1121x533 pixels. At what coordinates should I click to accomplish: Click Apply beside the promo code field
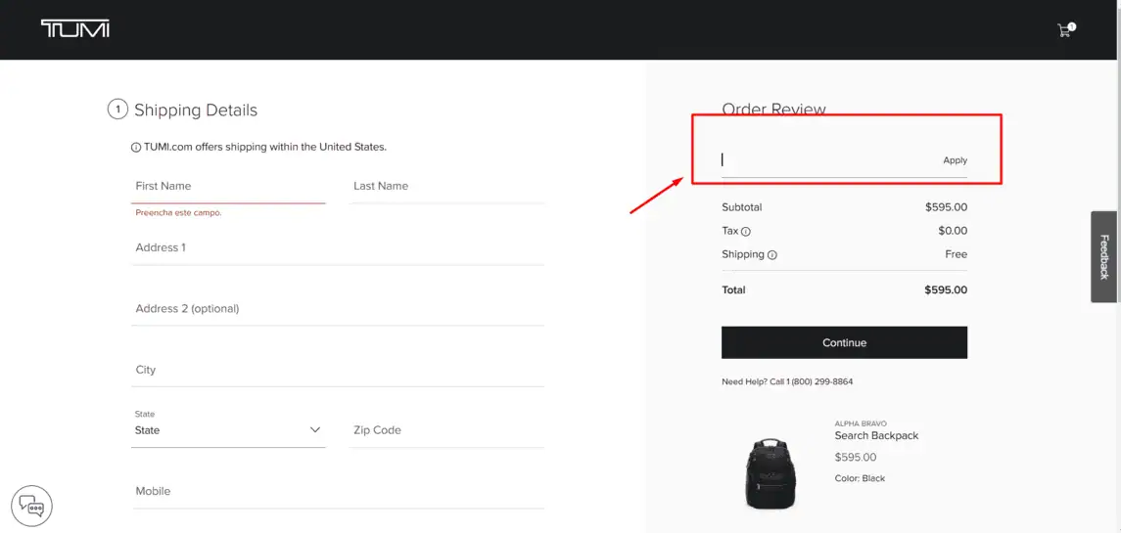point(955,160)
